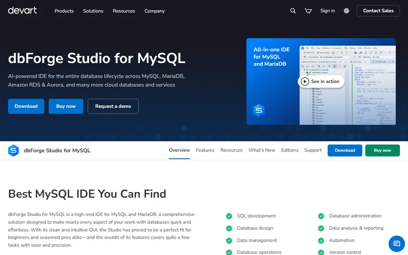Click the green check beside Data management

[x=229, y=241]
